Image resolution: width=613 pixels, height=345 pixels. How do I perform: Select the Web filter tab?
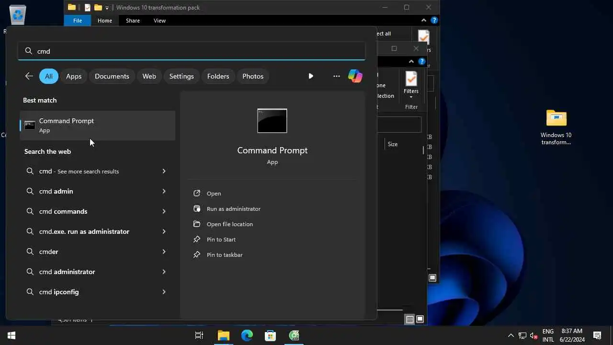click(x=149, y=76)
